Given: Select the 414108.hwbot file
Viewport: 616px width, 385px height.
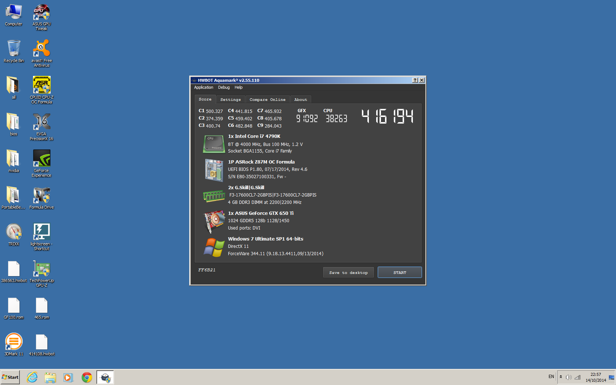Looking at the screenshot, I should (x=41, y=345).
